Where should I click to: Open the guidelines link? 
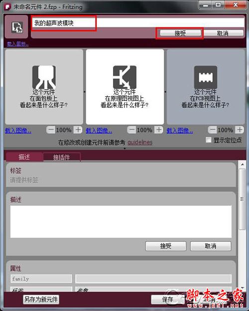pos(140,142)
